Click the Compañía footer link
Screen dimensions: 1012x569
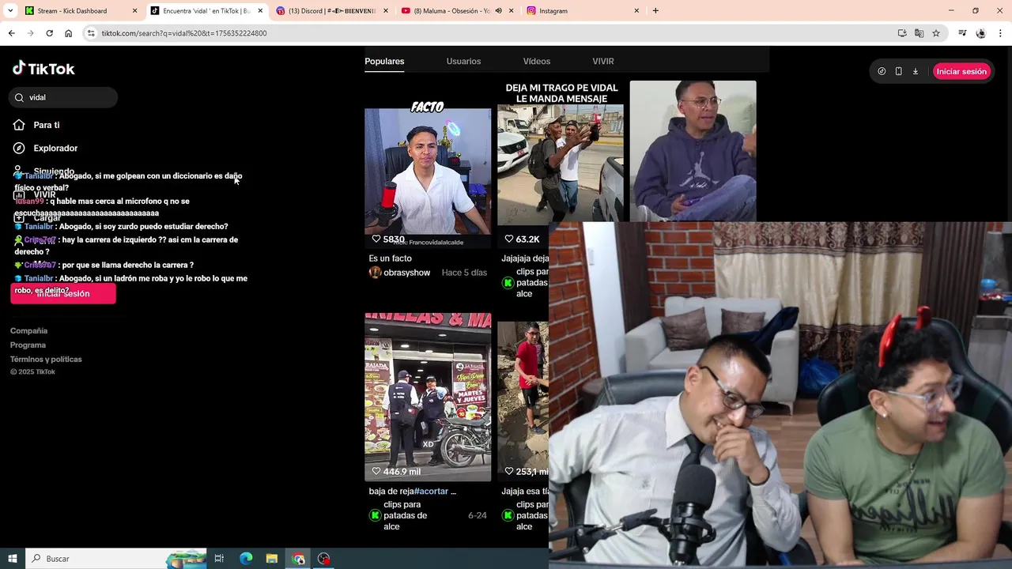(28, 331)
